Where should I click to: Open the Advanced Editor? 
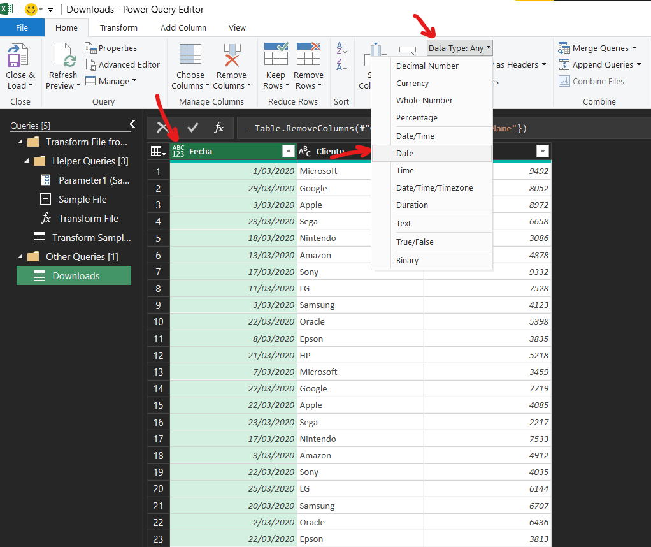(122, 64)
